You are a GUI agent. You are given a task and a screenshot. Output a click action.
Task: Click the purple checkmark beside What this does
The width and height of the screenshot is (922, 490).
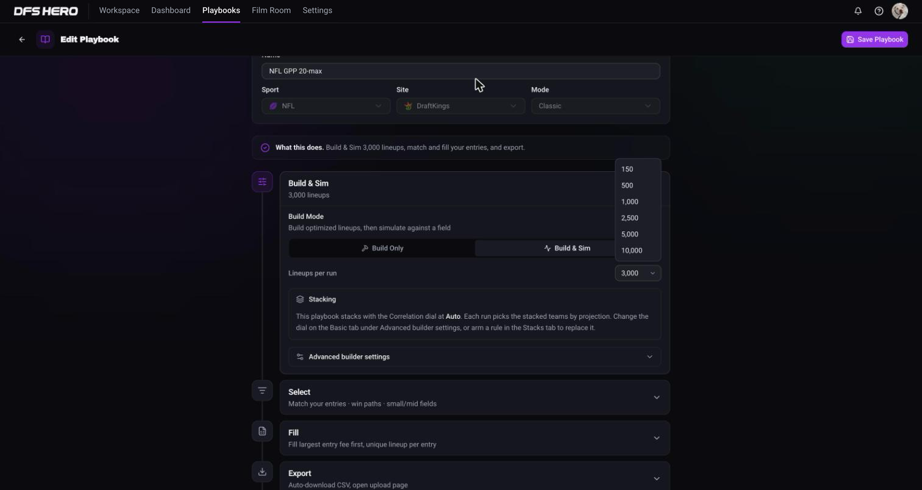coord(265,147)
